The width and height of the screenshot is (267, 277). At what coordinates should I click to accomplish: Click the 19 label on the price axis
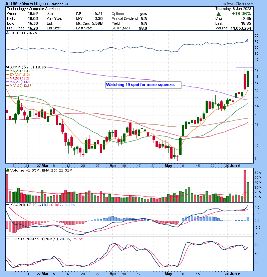pyautogui.click(x=256, y=70)
